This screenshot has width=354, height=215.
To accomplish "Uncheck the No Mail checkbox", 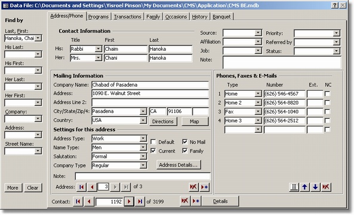I will click(184, 142).
